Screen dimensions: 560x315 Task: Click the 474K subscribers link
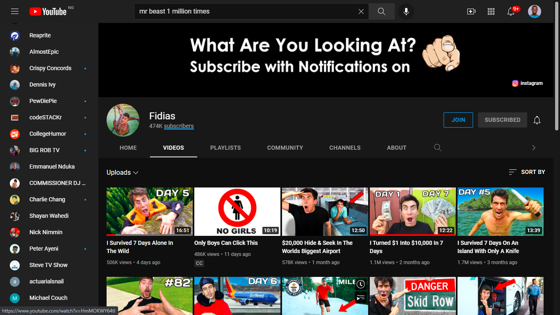[x=171, y=126]
